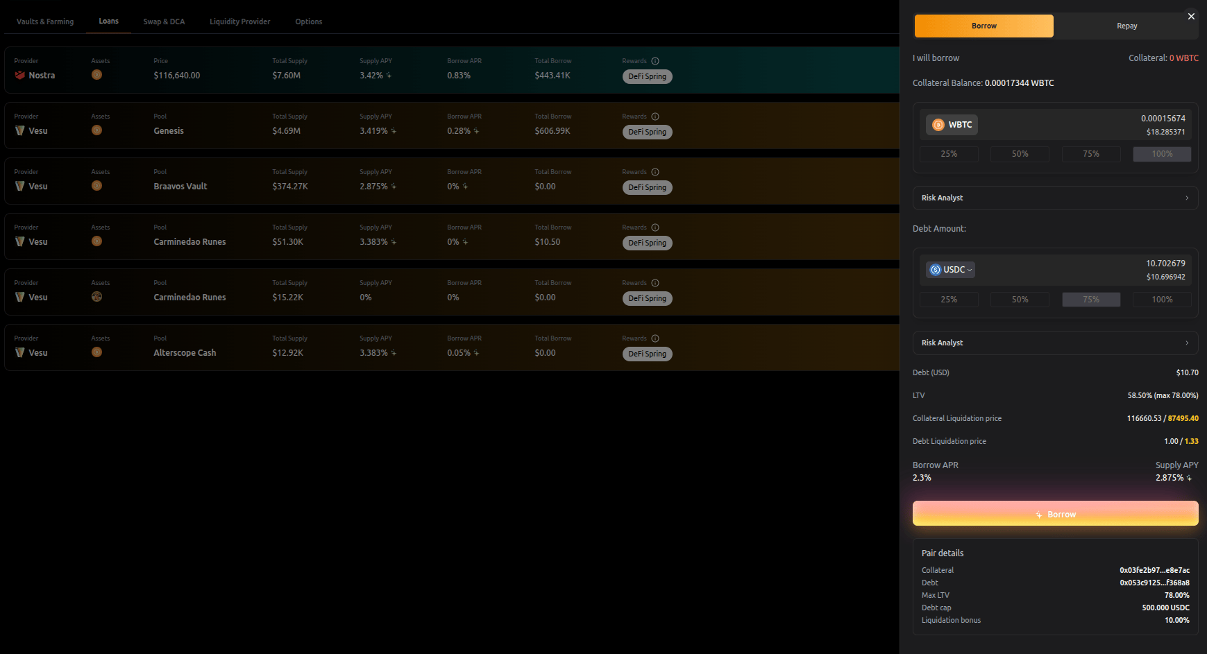
Task: Click the Vesu logo in Braavos Vault row
Action: tap(19, 186)
